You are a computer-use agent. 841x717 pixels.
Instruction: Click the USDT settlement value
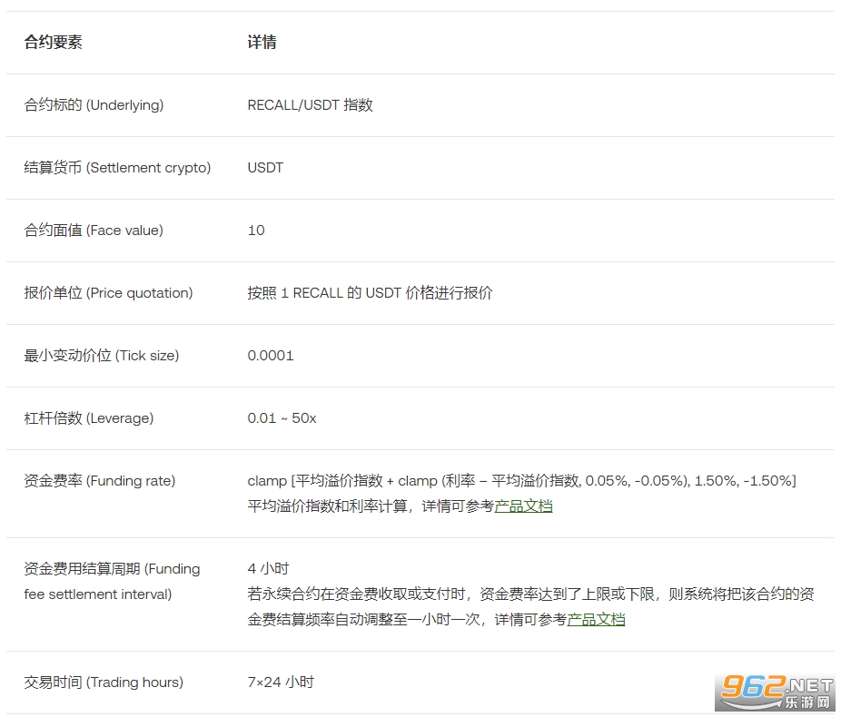click(x=265, y=168)
